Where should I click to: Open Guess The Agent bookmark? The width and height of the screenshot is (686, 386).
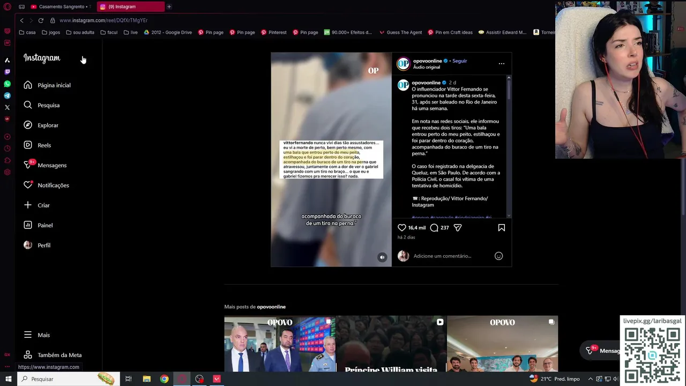(x=400, y=32)
